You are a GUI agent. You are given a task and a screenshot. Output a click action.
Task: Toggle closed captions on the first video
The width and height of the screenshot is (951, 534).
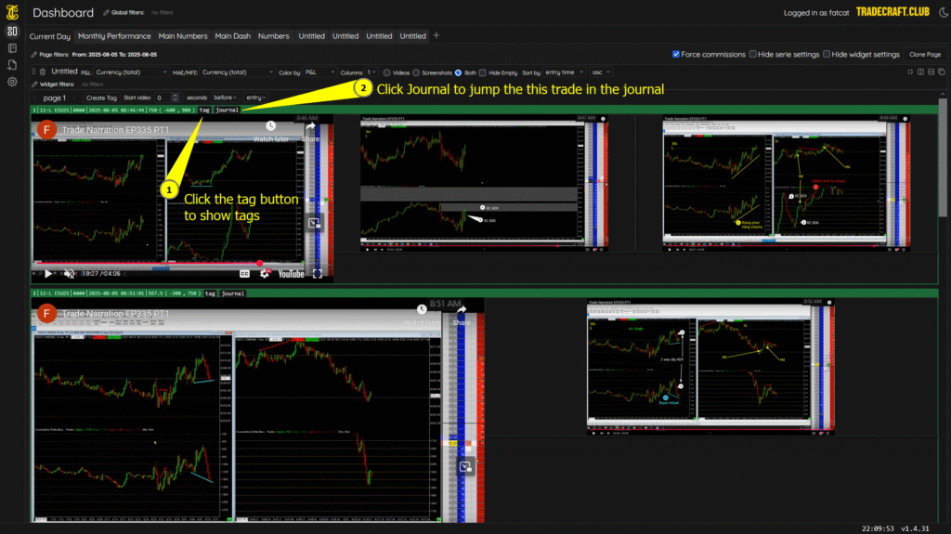(x=244, y=274)
